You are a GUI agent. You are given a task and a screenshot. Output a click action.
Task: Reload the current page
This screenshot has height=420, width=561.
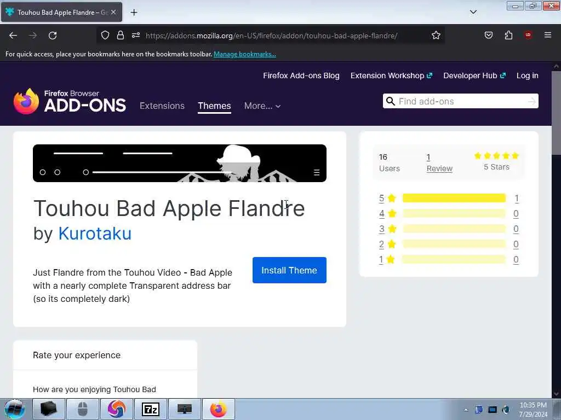point(53,36)
